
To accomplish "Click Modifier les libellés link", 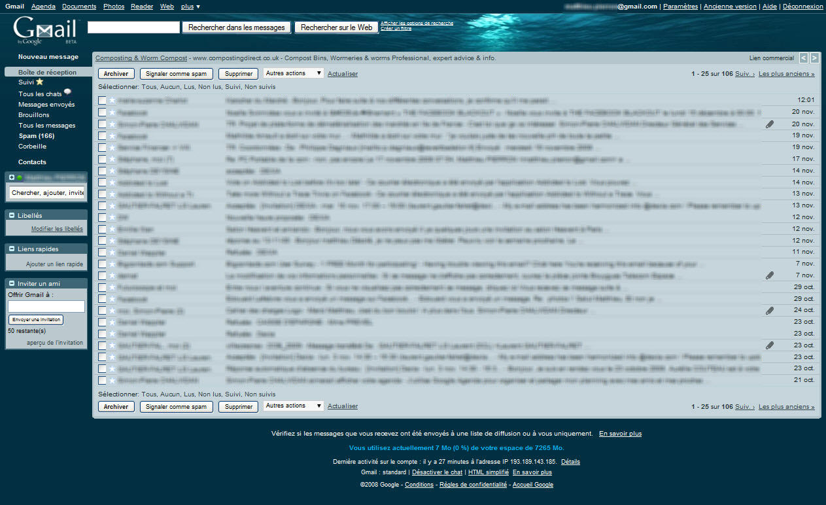I will point(57,229).
